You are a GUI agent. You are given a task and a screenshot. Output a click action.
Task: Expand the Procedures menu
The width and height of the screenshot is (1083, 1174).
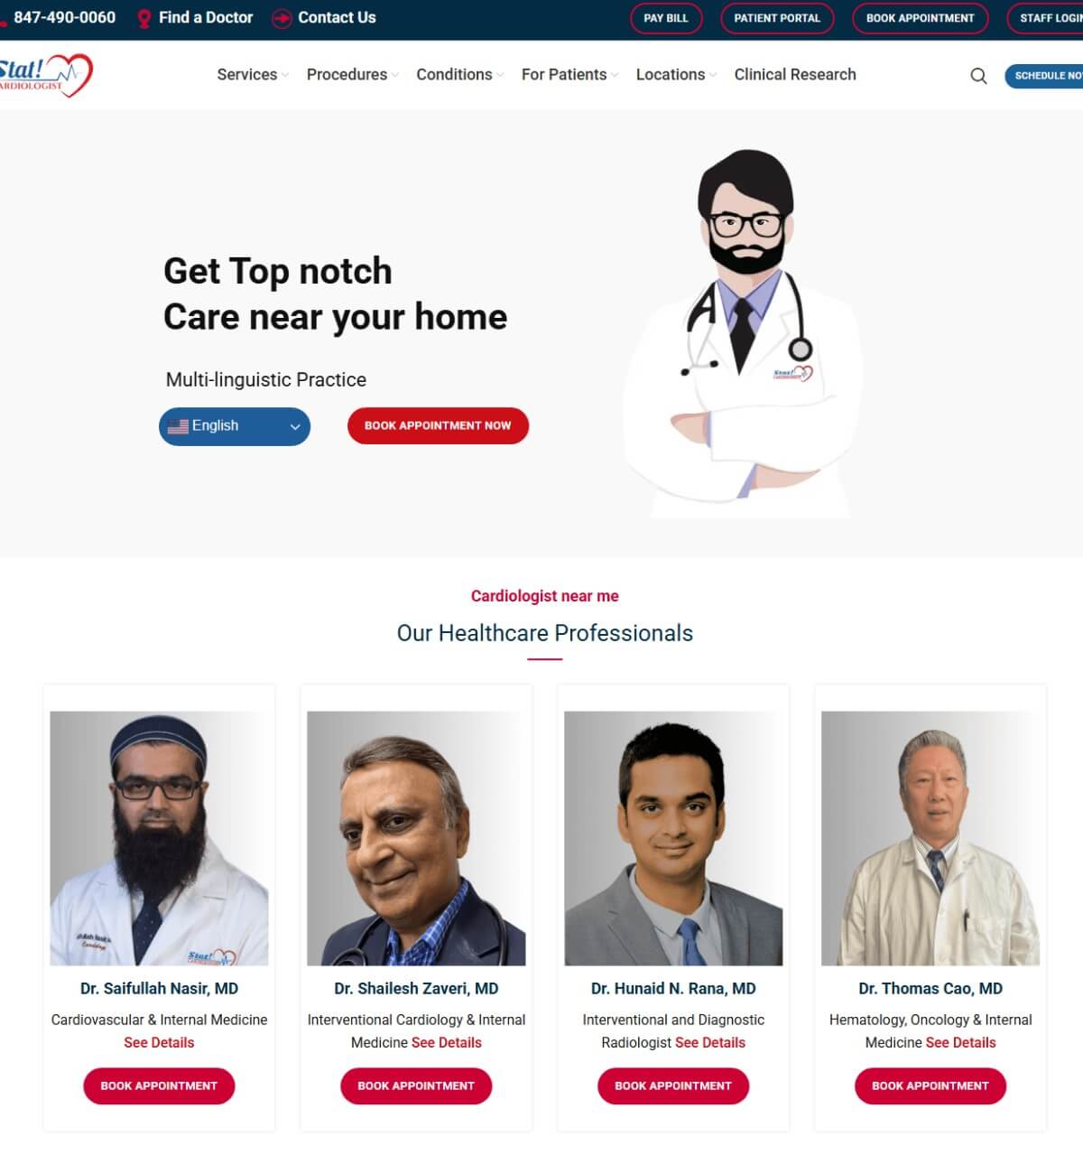tap(352, 75)
